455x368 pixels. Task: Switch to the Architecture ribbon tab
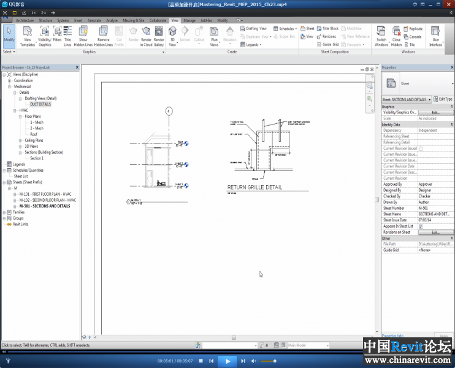pyautogui.click(x=25, y=21)
